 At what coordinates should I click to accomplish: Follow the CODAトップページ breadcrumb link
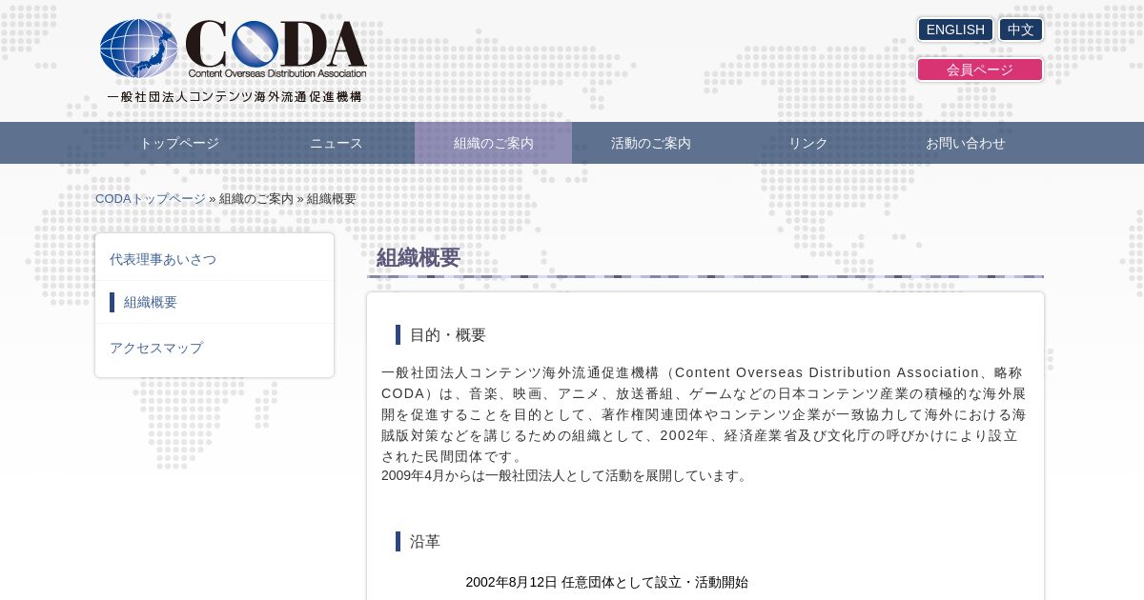click(x=151, y=198)
